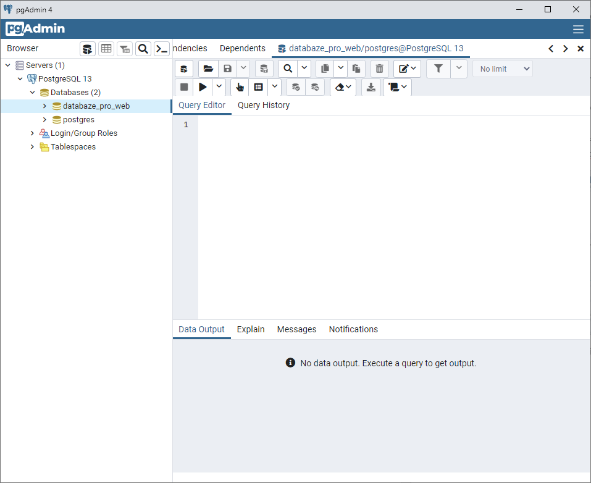The height and width of the screenshot is (483, 591).
Task: Switch to the partially hidden Dependencies tab
Action: (x=190, y=48)
